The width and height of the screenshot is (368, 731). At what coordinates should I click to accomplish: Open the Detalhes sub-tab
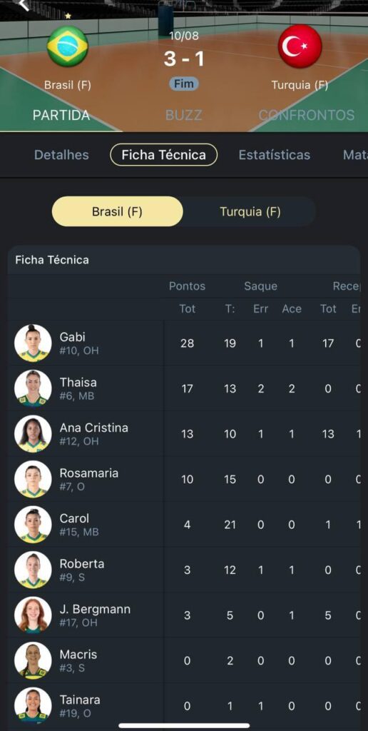click(x=61, y=155)
